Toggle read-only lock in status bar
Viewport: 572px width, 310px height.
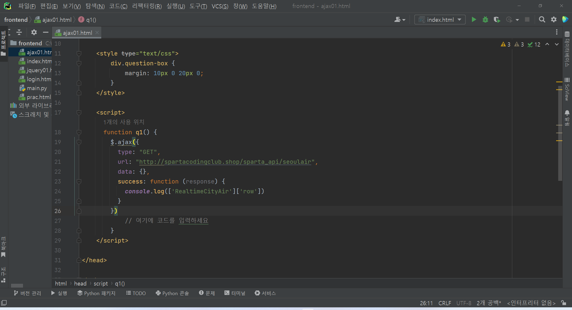coord(564,303)
